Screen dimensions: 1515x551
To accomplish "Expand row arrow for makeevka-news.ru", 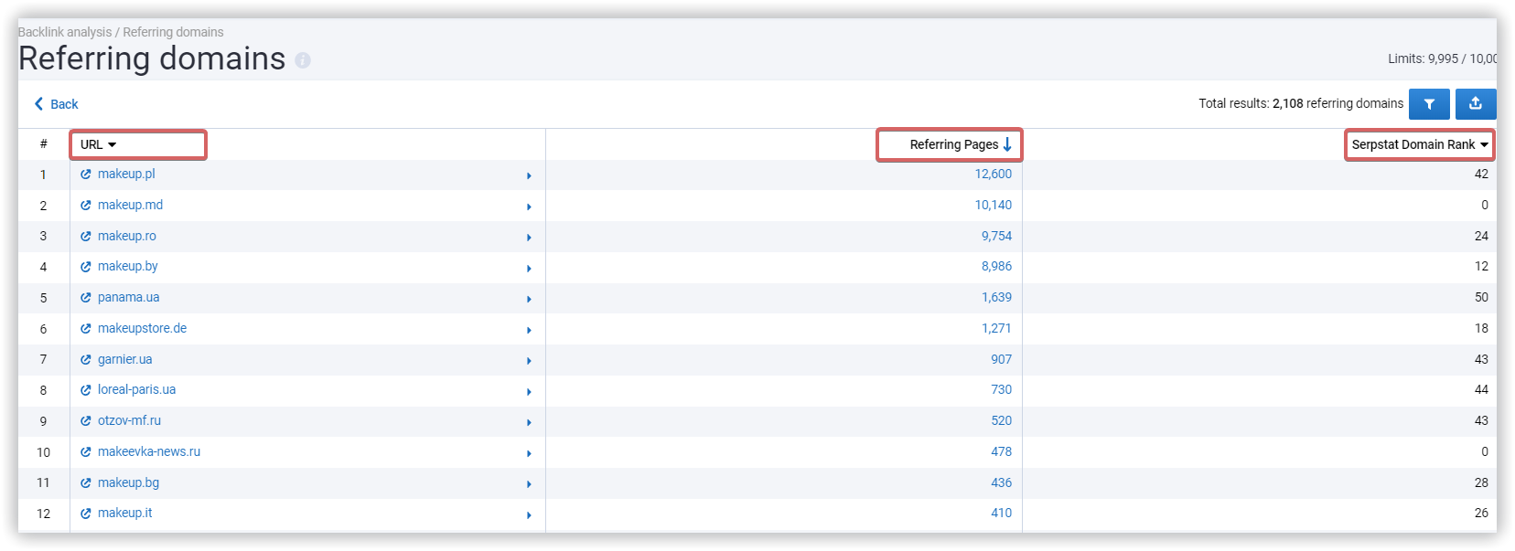I will [529, 453].
